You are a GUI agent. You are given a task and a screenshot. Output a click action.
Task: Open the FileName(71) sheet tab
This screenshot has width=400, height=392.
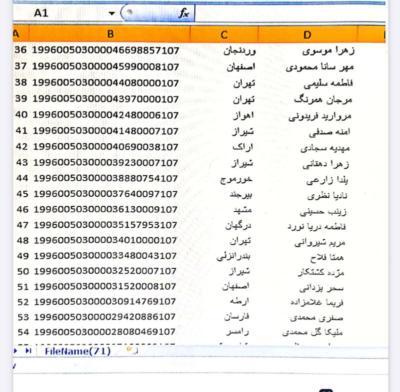[77, 351]
